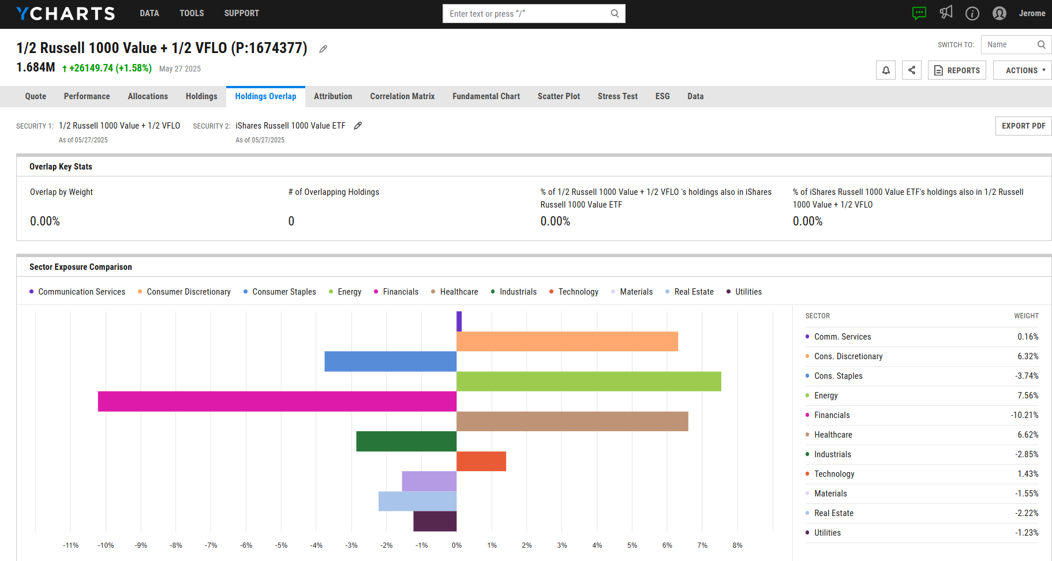Open the info/help circle icon
The image size is (1052, 561).
972,13
